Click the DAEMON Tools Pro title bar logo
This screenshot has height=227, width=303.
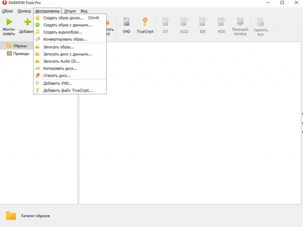point(5,3)
